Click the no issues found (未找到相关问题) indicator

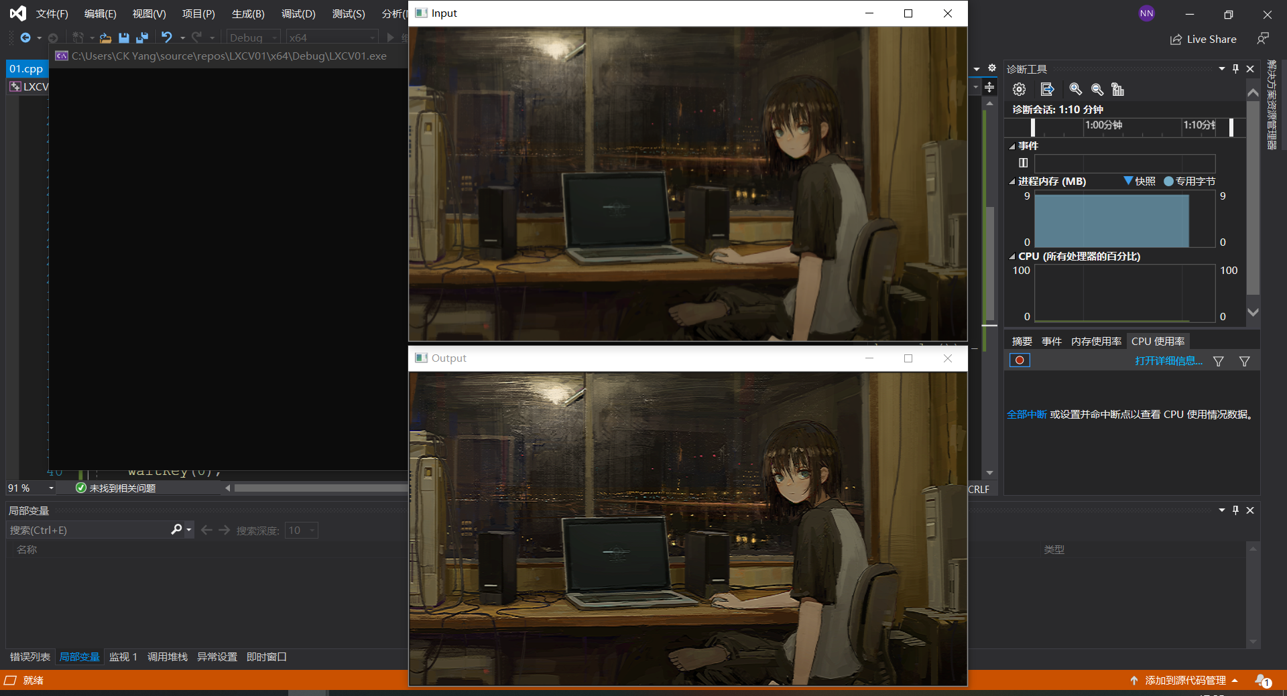(116, 488)
